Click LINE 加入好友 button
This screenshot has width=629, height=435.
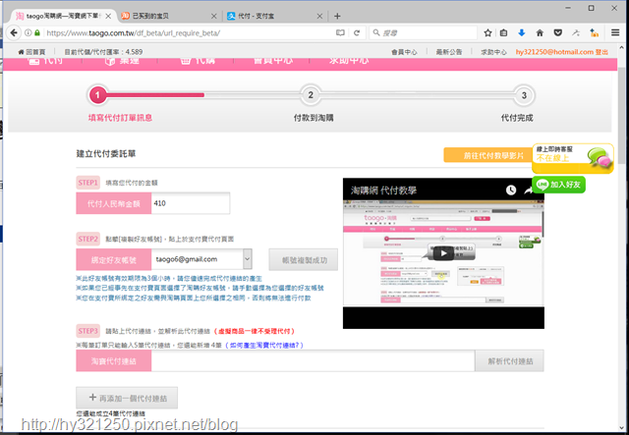(x=559, y=185)
